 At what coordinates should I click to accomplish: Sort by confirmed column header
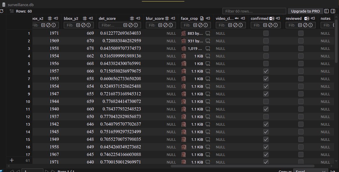[259, 19]
